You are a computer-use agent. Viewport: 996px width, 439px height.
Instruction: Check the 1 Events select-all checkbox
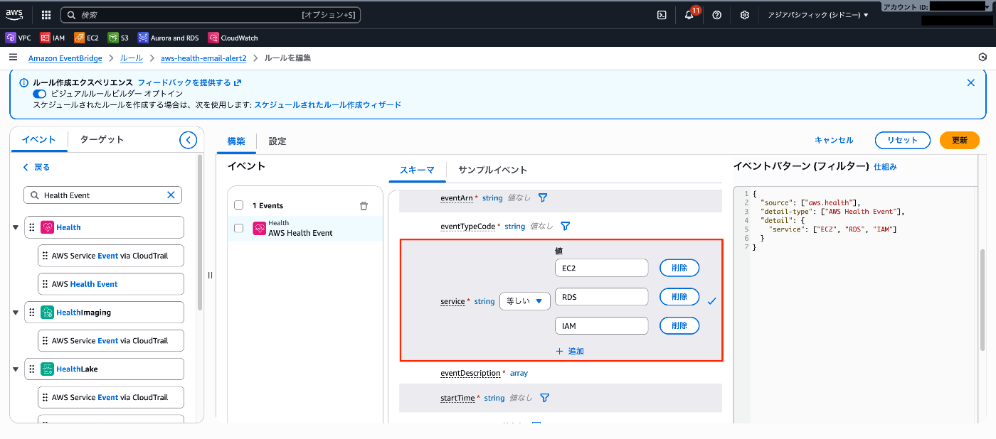click(239, 205)
